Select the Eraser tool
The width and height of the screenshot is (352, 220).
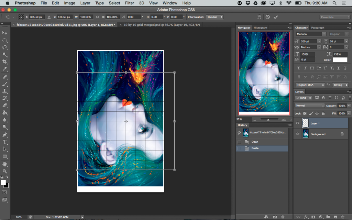tap(4, 105)
